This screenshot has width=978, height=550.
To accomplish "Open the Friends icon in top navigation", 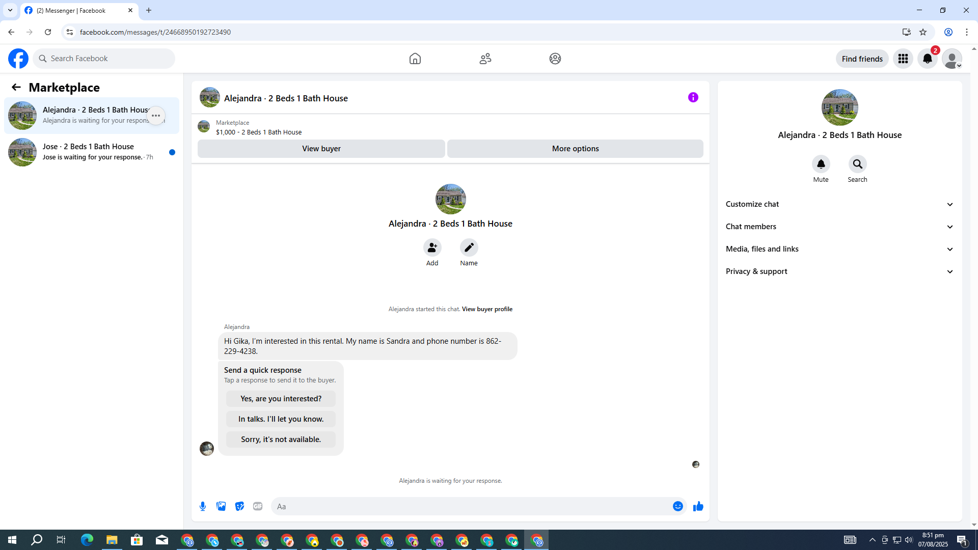I will (485, 59).
